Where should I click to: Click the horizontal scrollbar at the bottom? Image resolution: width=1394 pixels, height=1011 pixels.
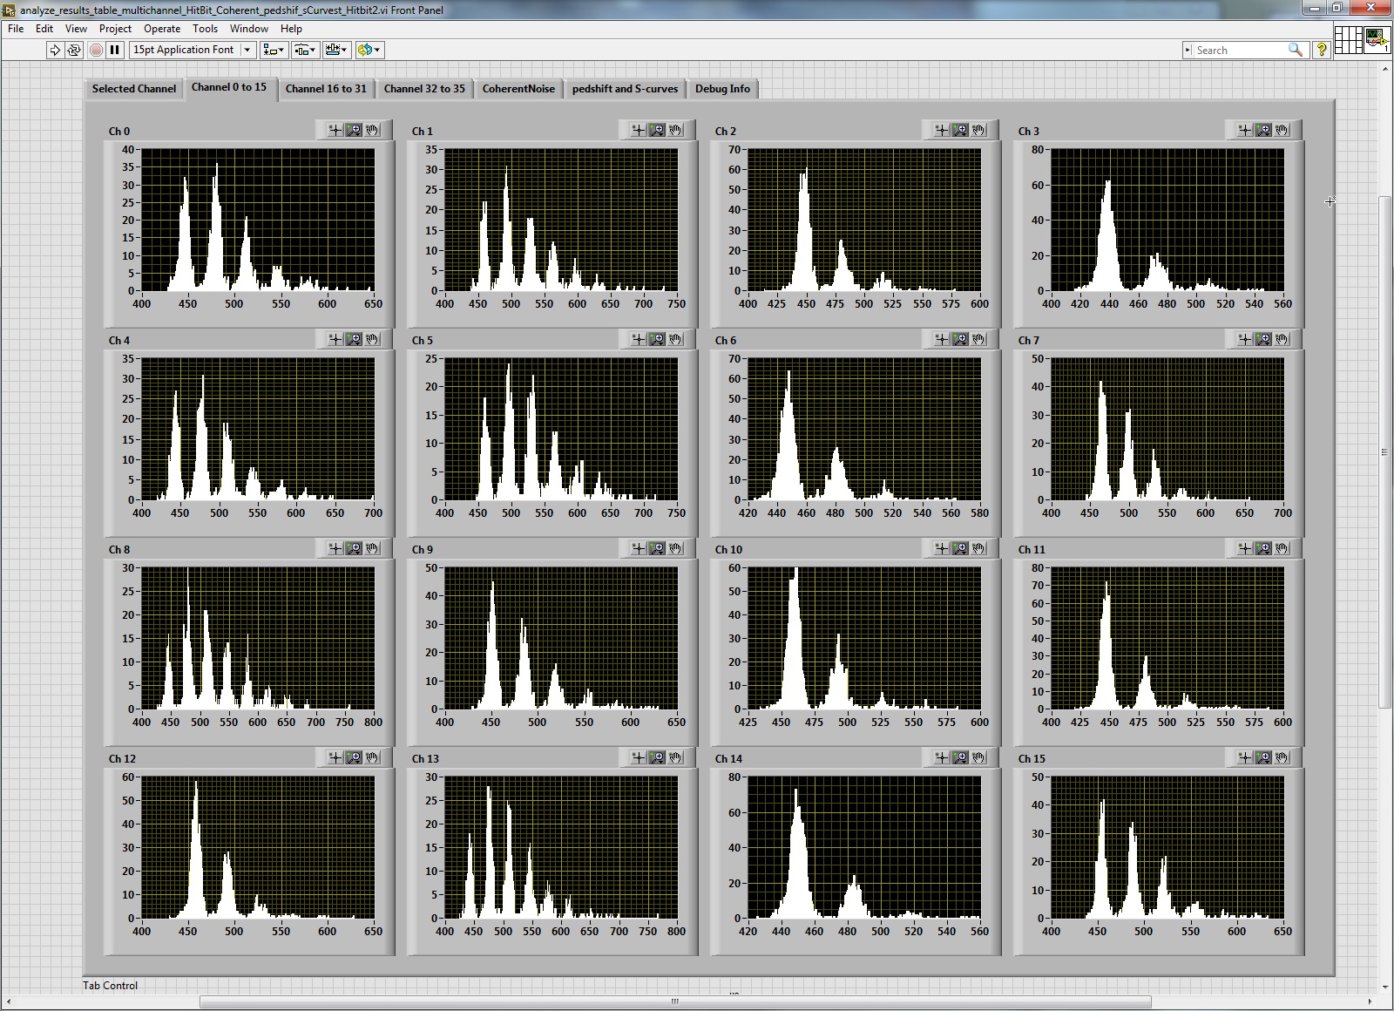tap(675, 1001)
